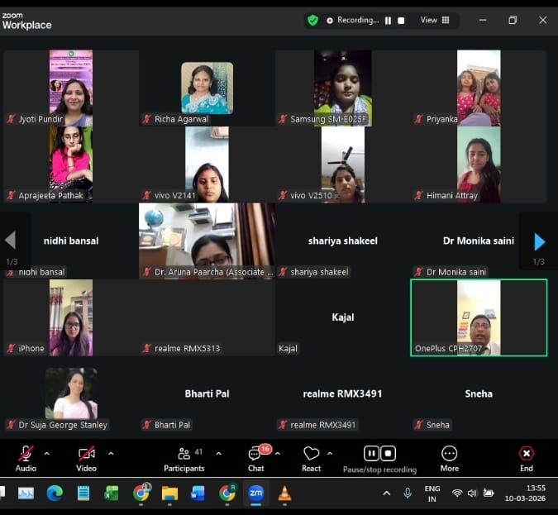Open the View layout menu
Image resolution: width=558 pixels, height=515 pixels.
pyautogui.click(x=435, y=20)
